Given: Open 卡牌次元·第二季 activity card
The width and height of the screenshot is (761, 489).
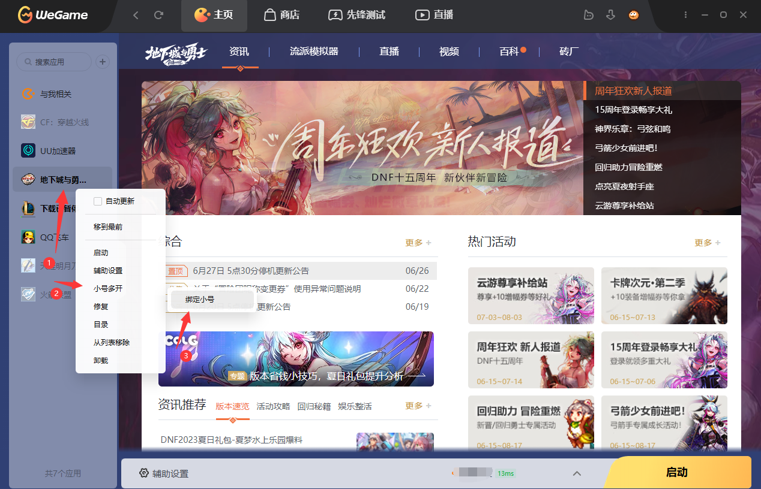Looking at the screenshot, I should point(664,295).
